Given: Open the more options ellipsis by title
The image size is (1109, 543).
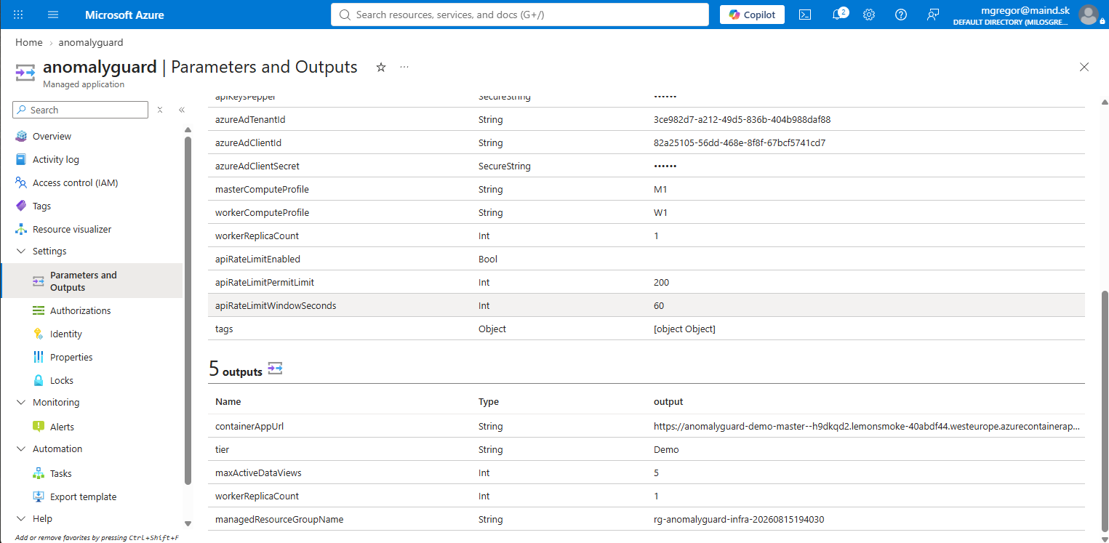Looking at the screenshot, I should click(x=404, y=67).
